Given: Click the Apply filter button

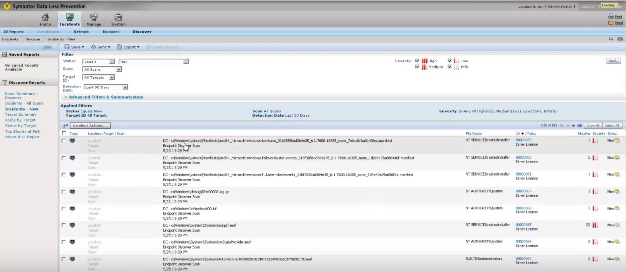Looking at the screenshot, I should click(x=613, y=61).
